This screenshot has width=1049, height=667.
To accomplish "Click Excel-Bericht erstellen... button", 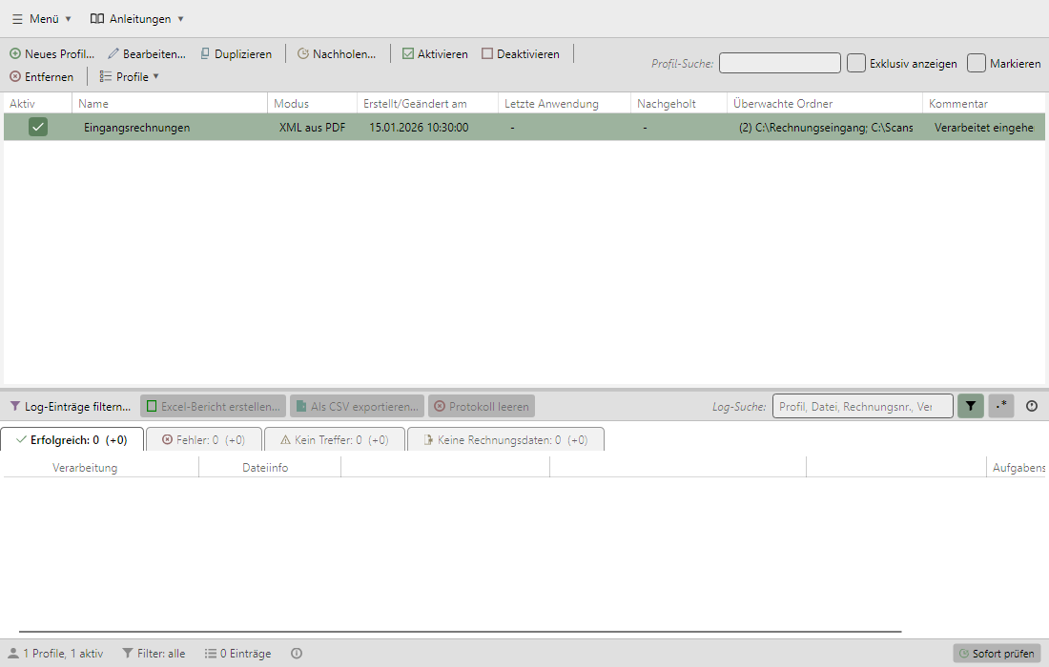I will point(214,406).
